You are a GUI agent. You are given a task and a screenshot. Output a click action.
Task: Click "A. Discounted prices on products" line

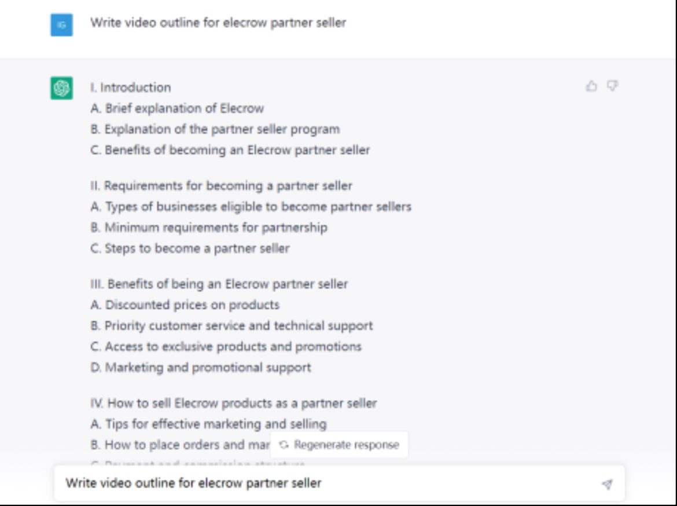[185, 305]
